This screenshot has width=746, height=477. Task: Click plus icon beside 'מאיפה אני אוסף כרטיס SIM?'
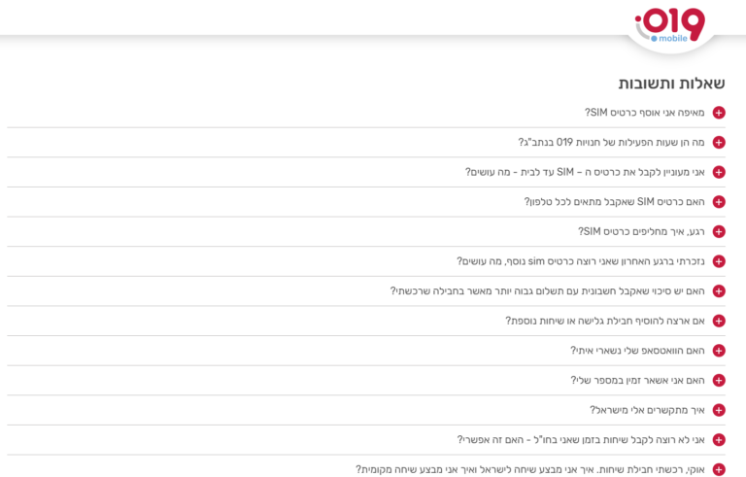click(719, 113)
